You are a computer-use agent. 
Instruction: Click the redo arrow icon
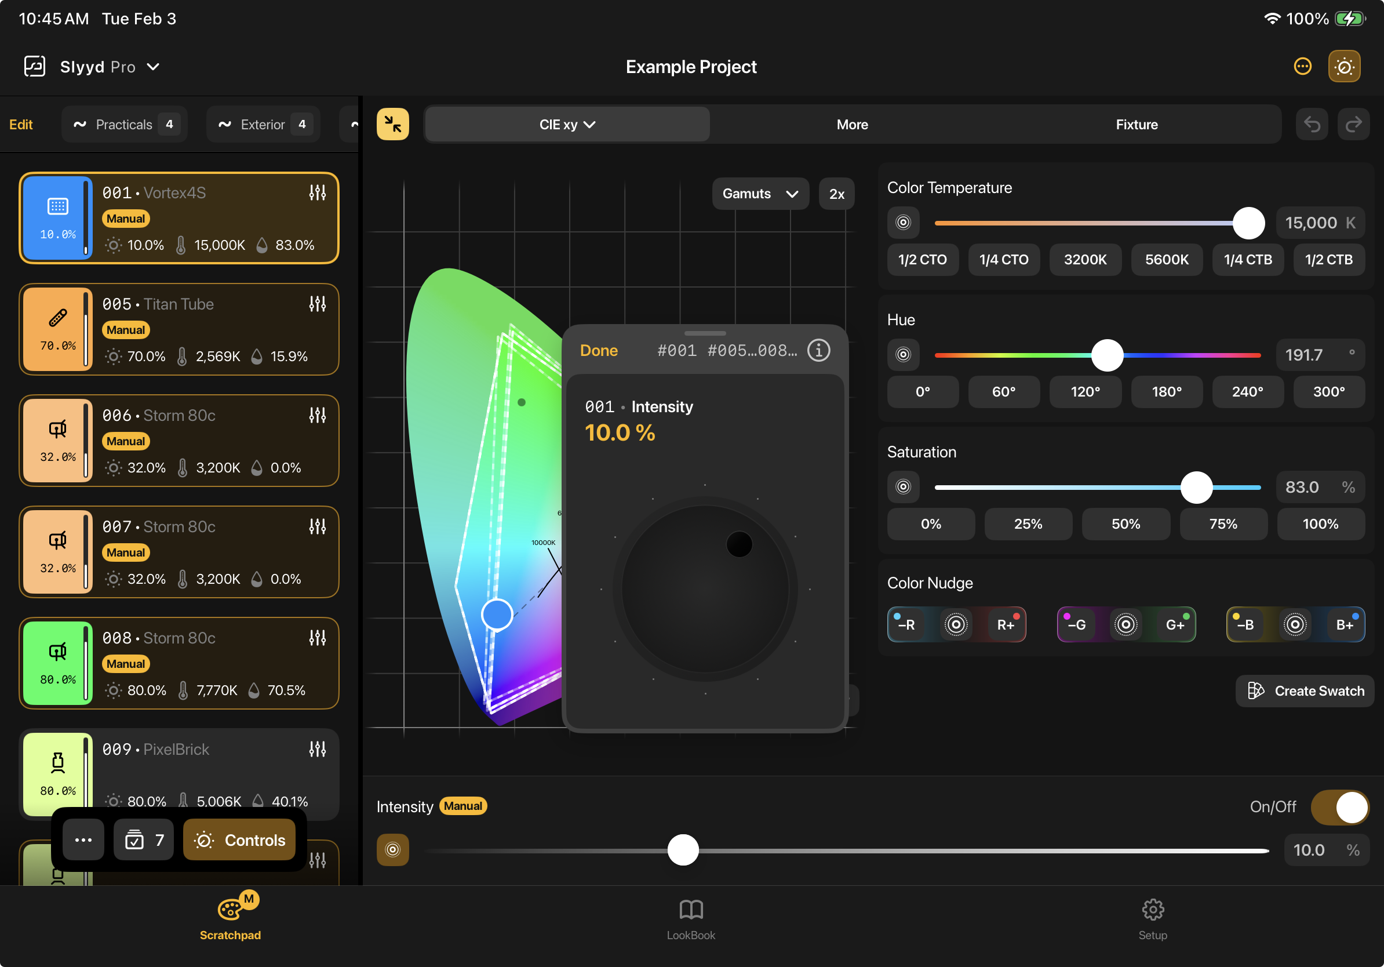1353,124
